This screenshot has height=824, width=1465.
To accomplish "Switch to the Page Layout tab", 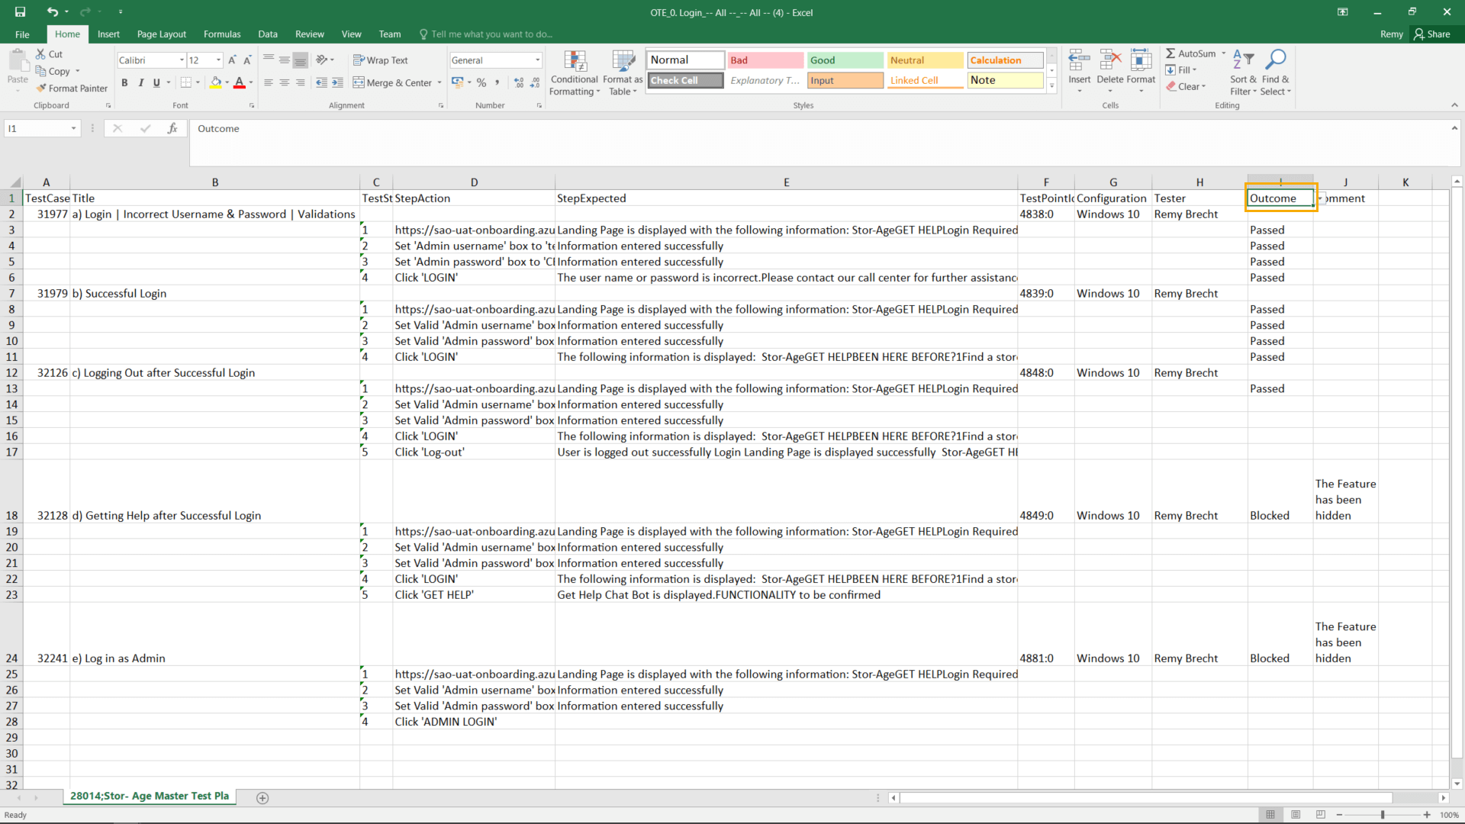I will 161,34.
